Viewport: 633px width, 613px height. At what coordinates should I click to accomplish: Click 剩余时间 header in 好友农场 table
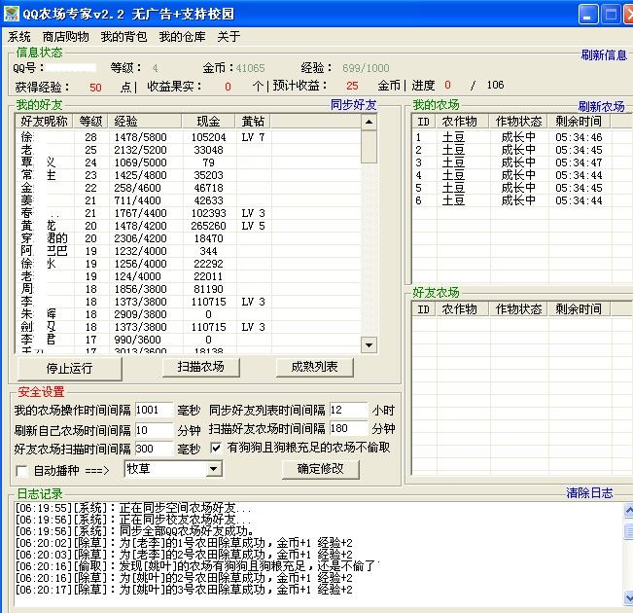coord(579,309)
